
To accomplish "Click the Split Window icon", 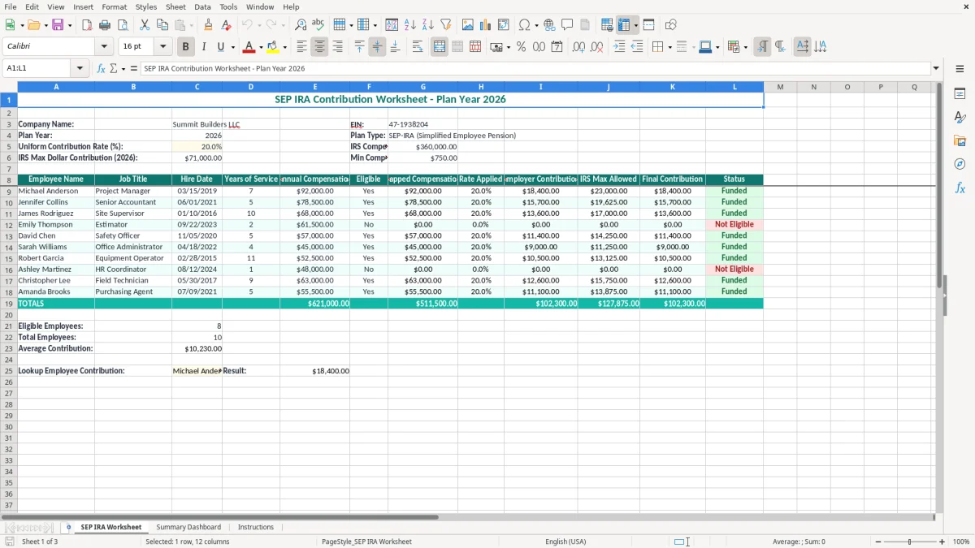I will [649, 25].
